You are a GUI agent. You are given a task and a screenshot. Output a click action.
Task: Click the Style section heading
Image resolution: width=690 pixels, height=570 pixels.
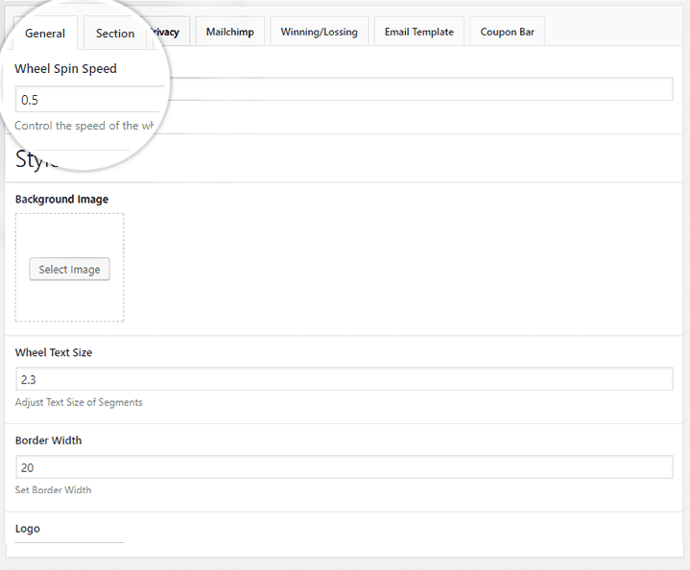[x=38, y=159]
